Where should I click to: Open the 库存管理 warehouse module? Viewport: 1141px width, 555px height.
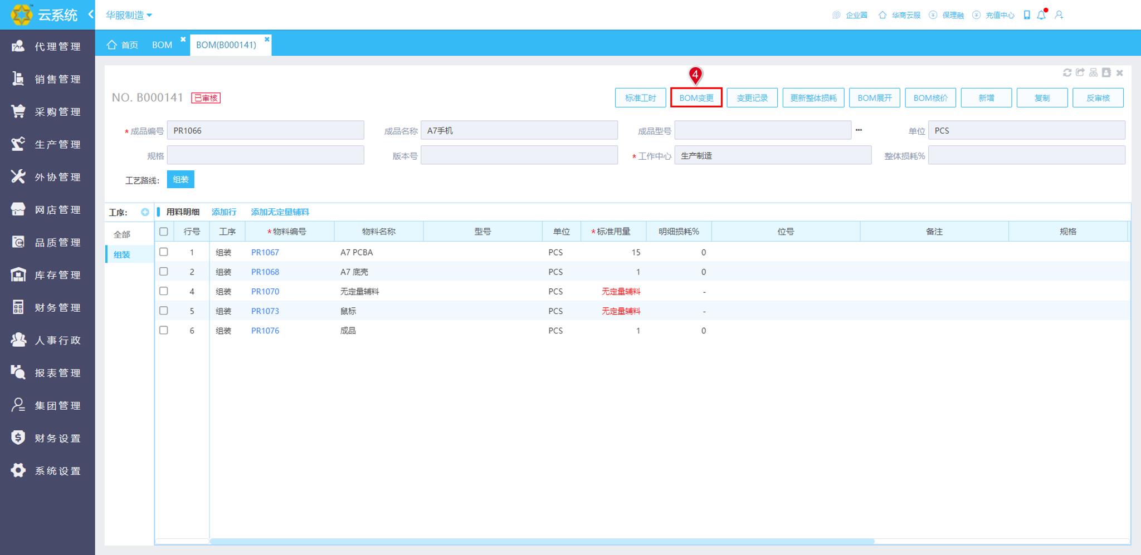click(x=47, y=275)
